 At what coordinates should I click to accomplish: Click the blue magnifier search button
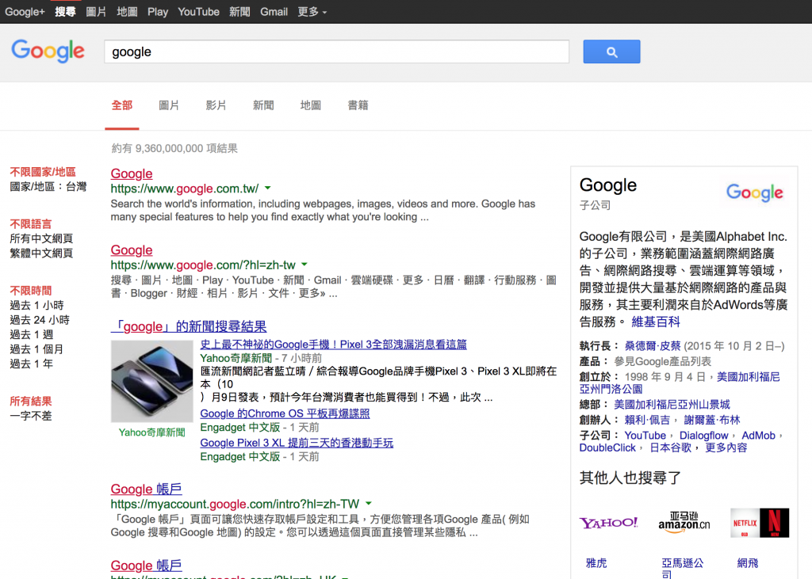pos(611,51)
